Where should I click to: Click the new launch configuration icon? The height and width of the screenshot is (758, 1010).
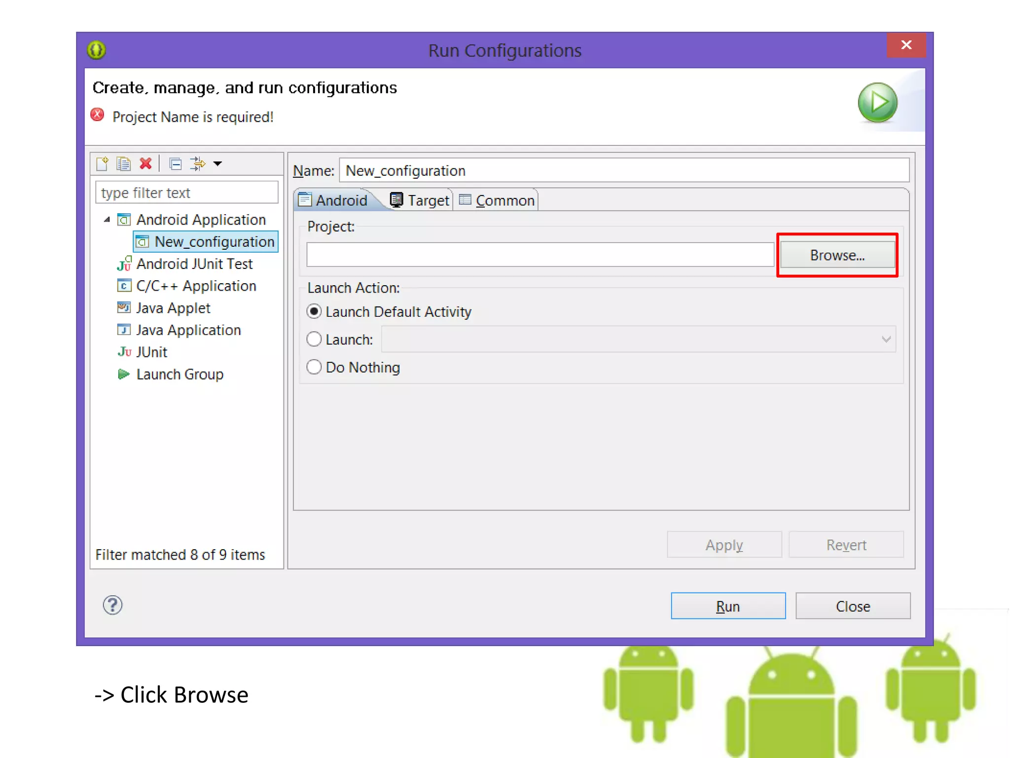pyautogui.click(x=103, y=163)
